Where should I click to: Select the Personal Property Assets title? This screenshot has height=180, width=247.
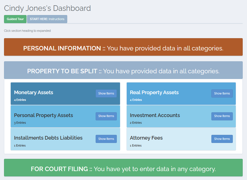[43, 115]
